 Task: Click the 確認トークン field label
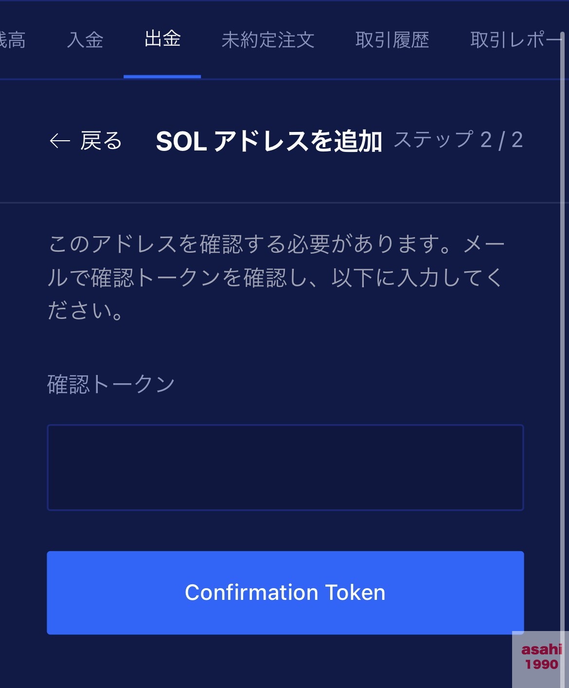coord(111,384)
